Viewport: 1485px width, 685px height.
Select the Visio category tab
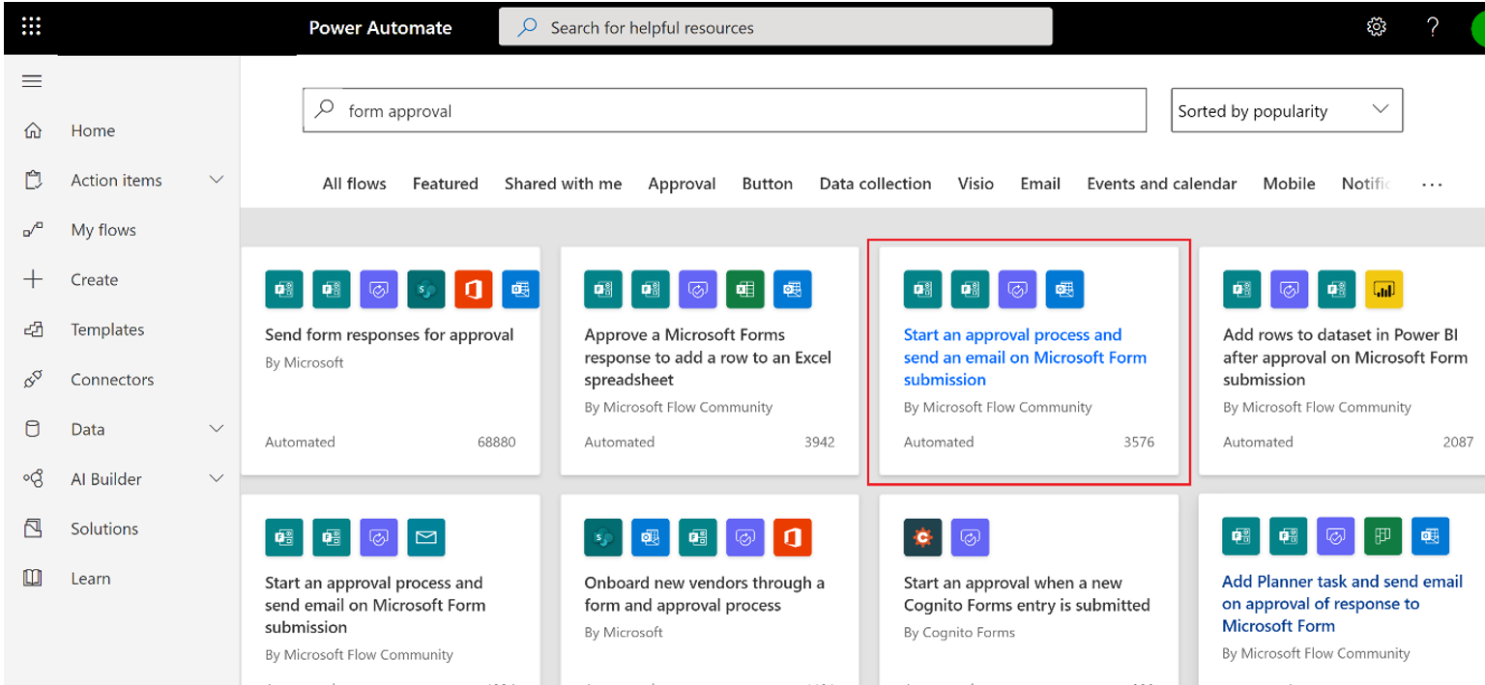[x=975, y=184]
